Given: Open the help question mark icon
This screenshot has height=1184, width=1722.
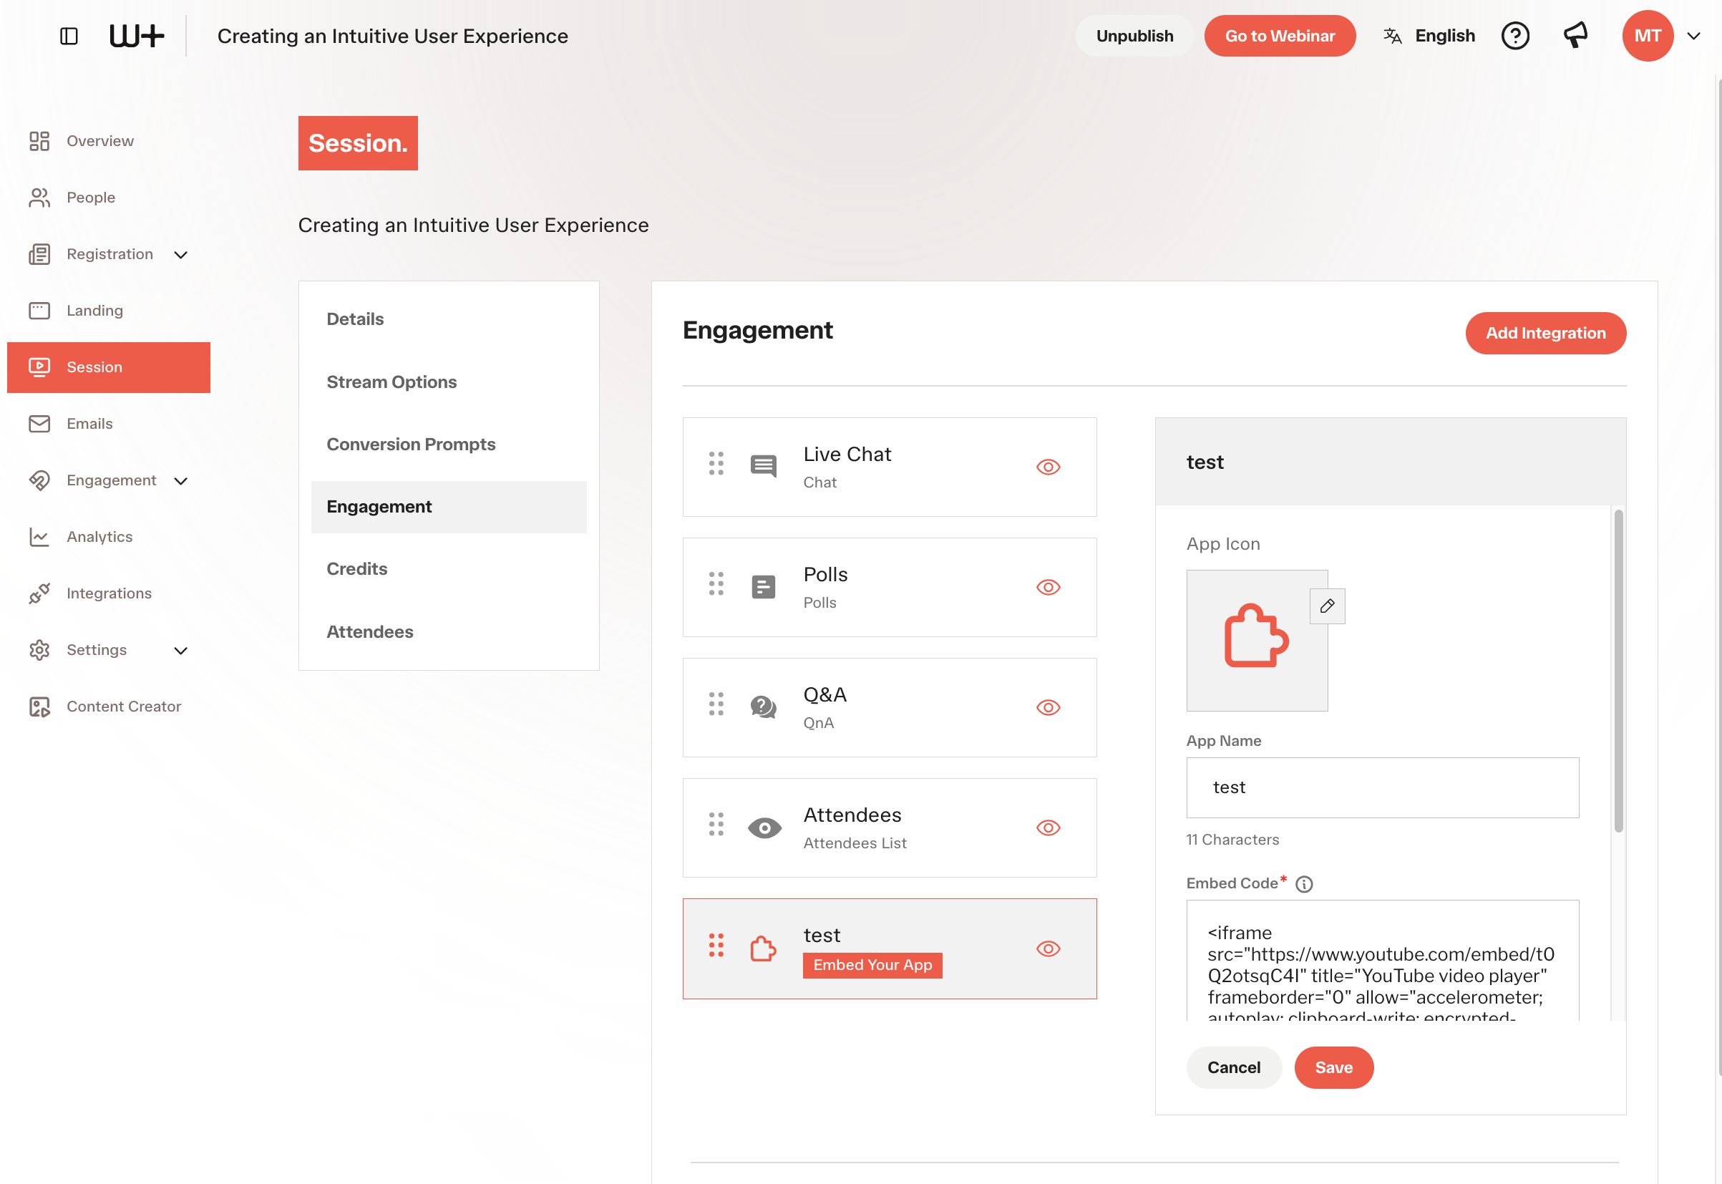Looking at the screenshot, I should [1515, 36].
